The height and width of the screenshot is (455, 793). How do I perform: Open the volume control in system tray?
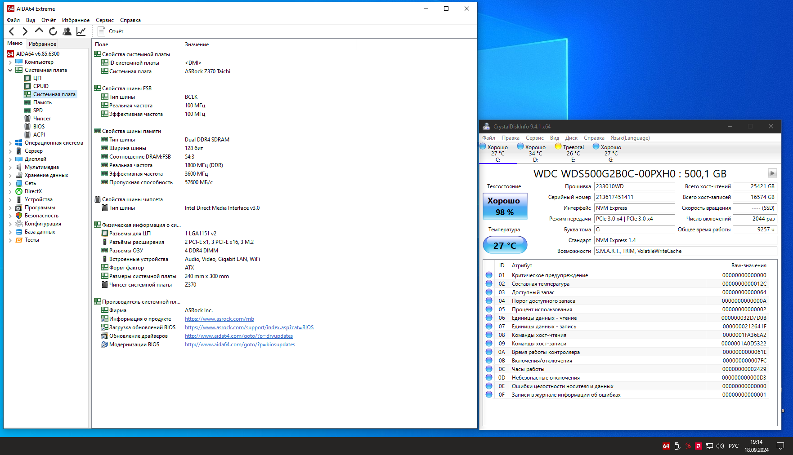click(720, 446)
